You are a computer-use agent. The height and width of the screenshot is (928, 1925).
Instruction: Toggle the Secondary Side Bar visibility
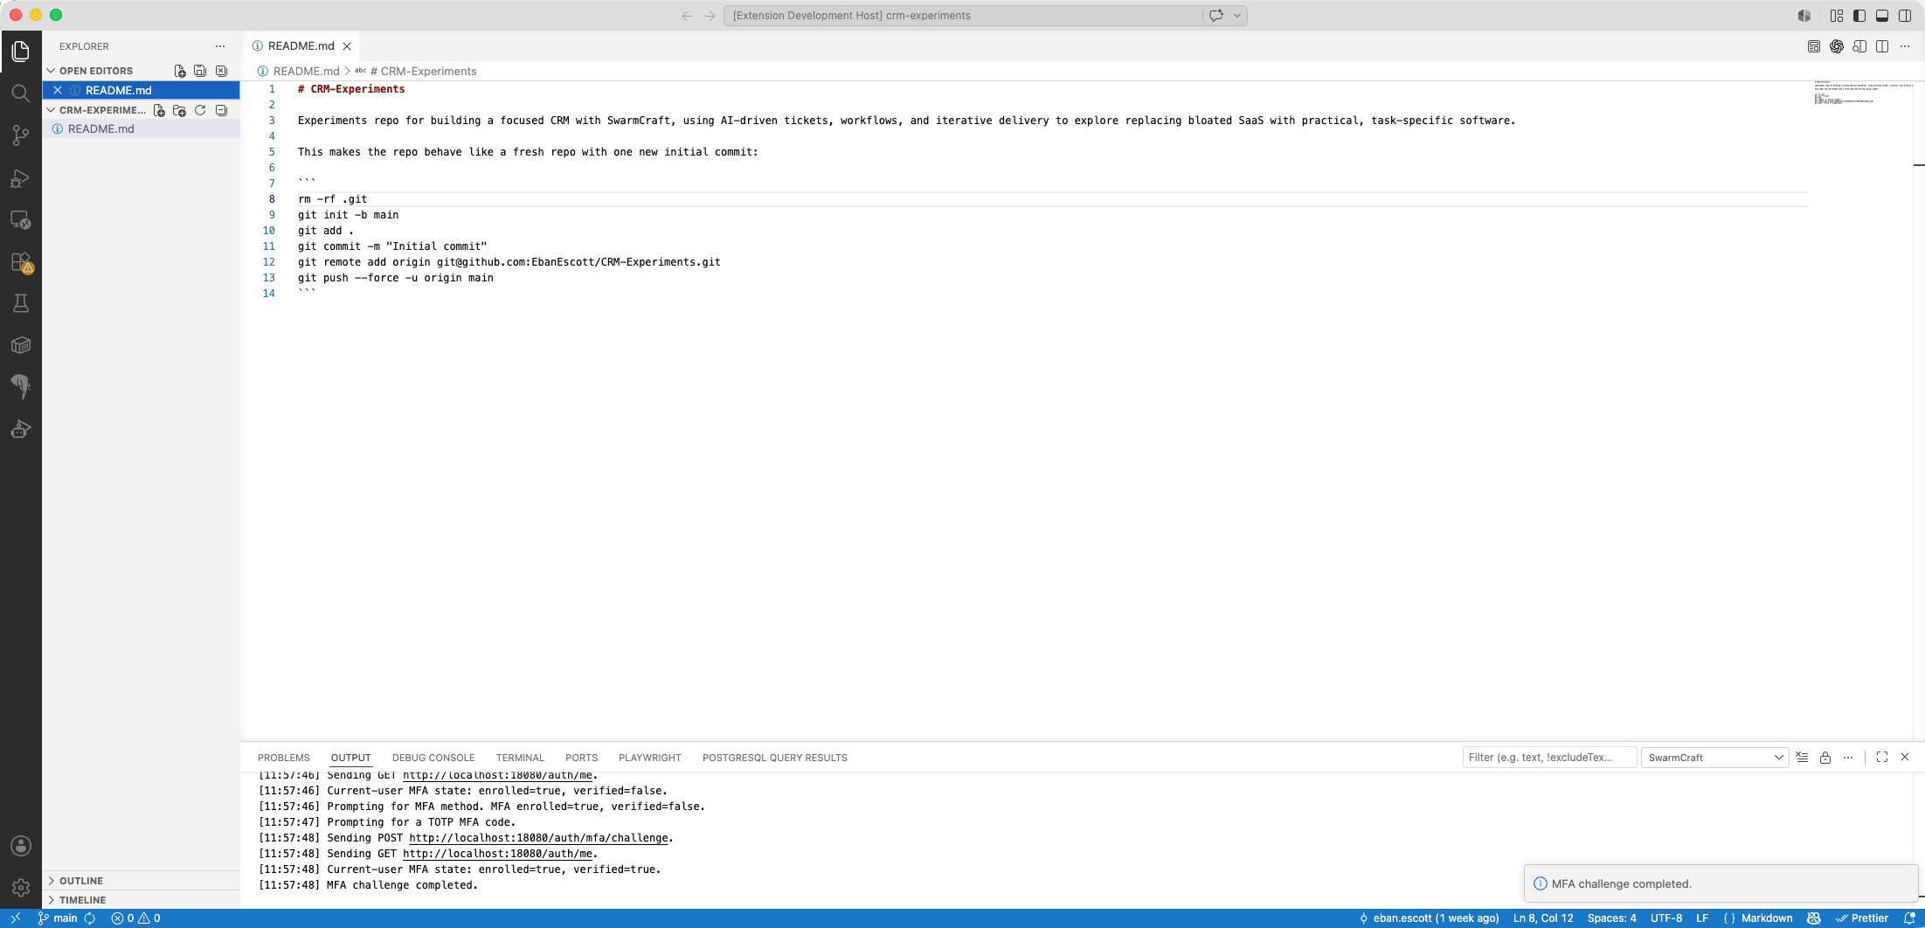1905,16
